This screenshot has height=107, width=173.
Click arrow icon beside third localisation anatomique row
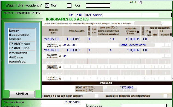(60, 67)
